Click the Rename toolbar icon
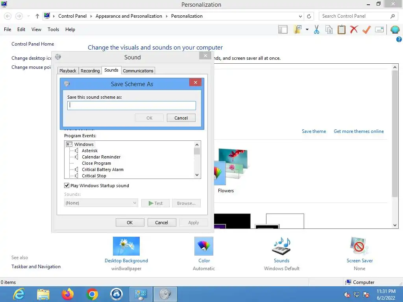Viewport: 403px width, 302px height. click(x=379, y=29)
